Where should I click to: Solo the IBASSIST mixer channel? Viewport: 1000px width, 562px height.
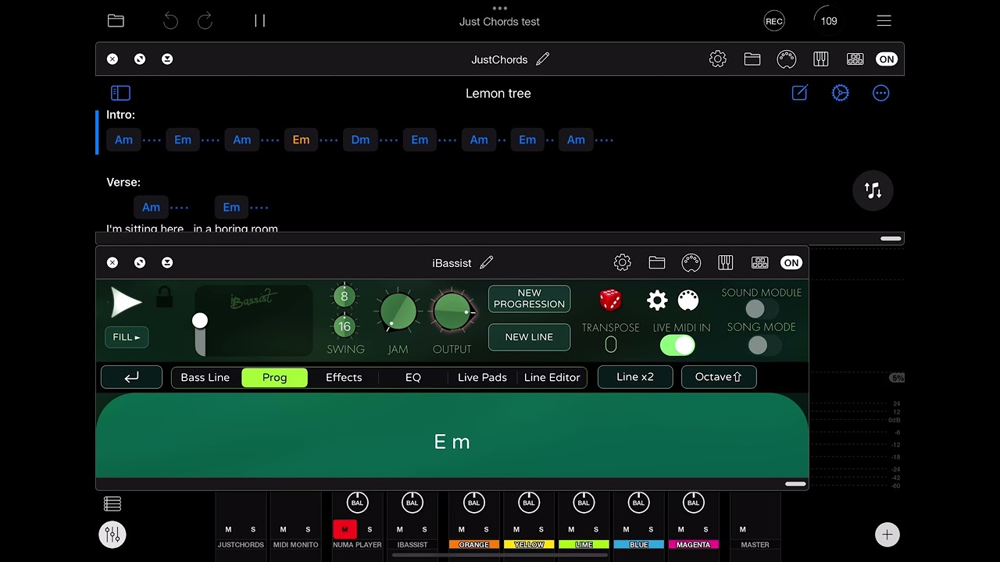point(424,529)
